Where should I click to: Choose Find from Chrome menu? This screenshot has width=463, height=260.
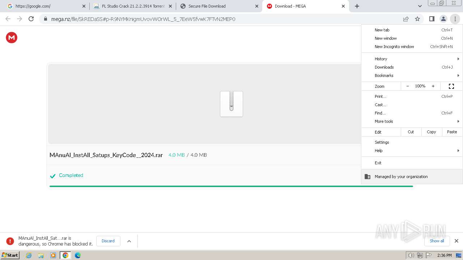412,113
